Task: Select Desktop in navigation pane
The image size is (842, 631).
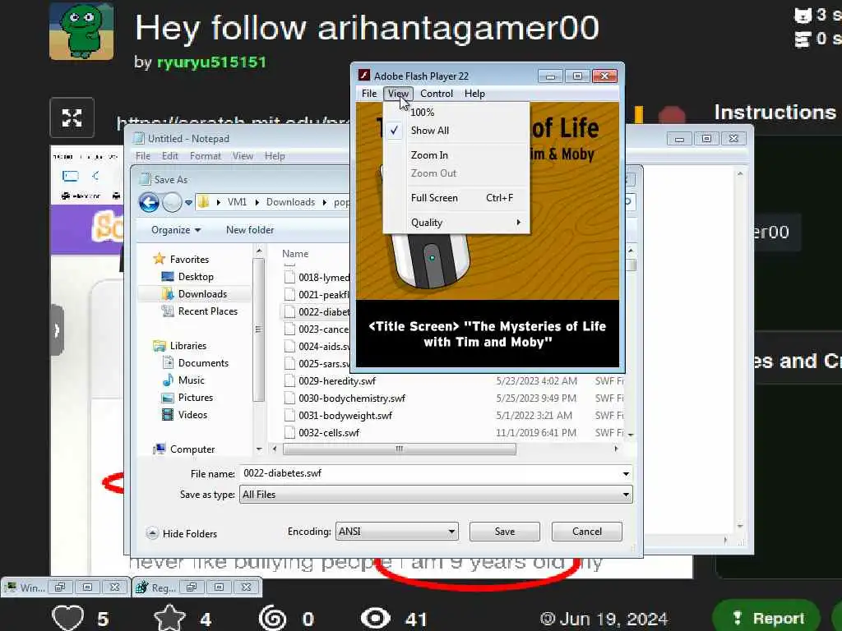Action: click(196, 277)
